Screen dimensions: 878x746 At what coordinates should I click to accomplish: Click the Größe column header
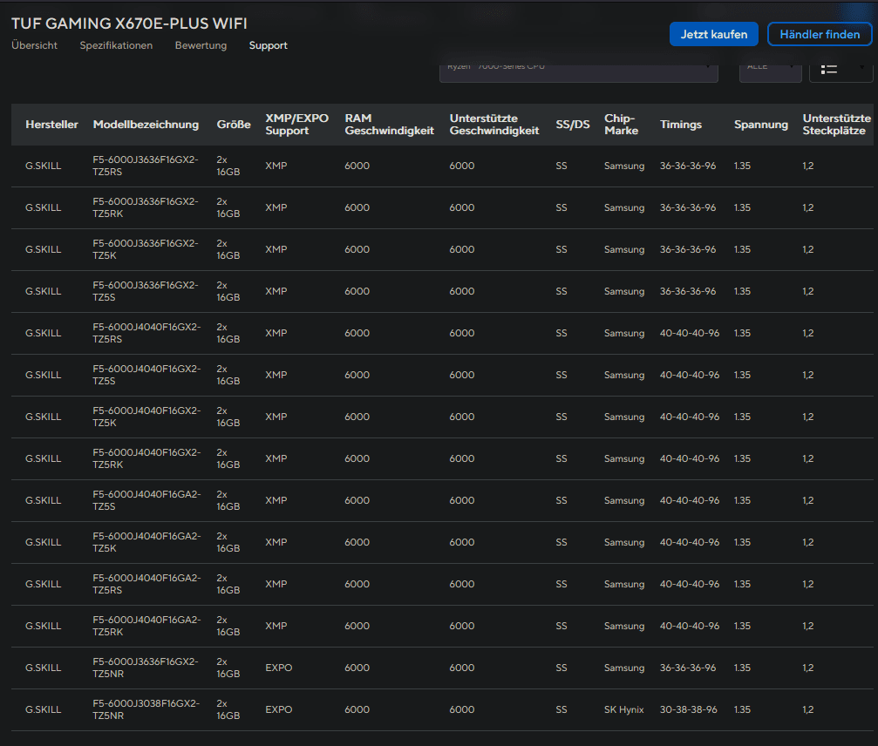click(x=234, y=125)
